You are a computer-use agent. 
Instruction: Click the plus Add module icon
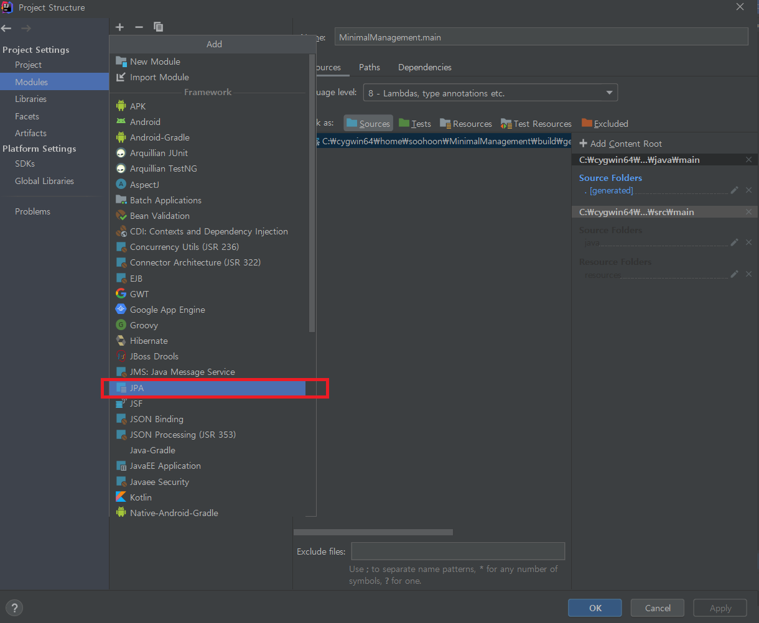[x=120, y=27]
